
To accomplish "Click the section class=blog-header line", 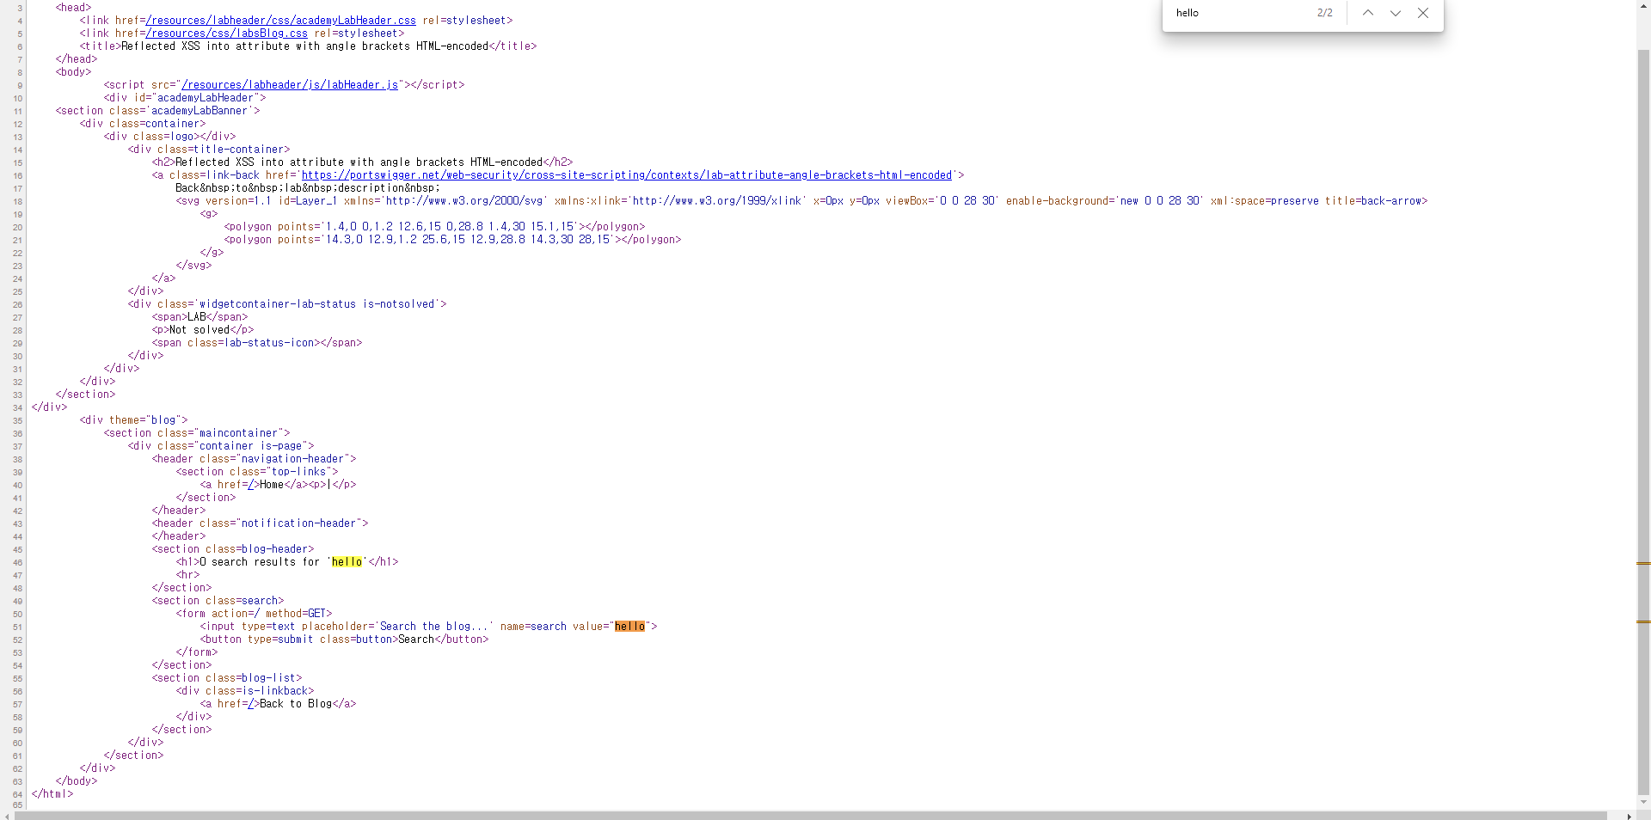I will pyautogui.click(x=233, y=549).
